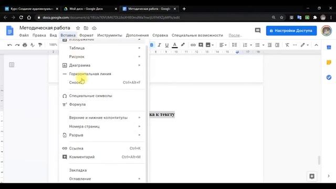This screenshot has height=189, width=336.
Task: Expand Разрыв submenu
Action: [102, 135]
